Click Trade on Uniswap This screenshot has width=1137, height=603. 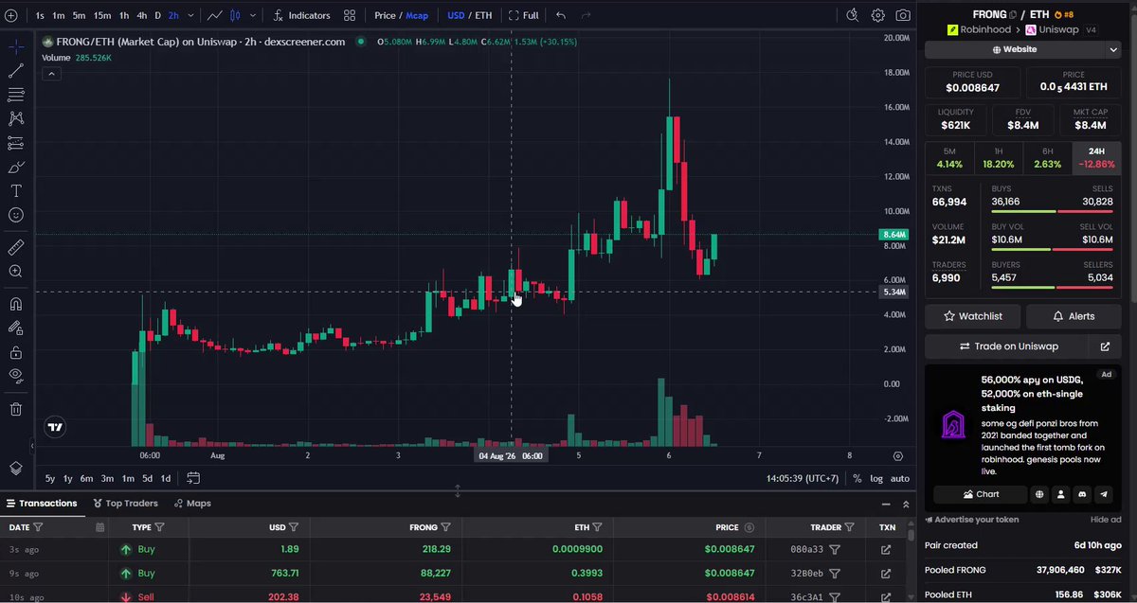pyautogui.click(x=1008, y=346)
